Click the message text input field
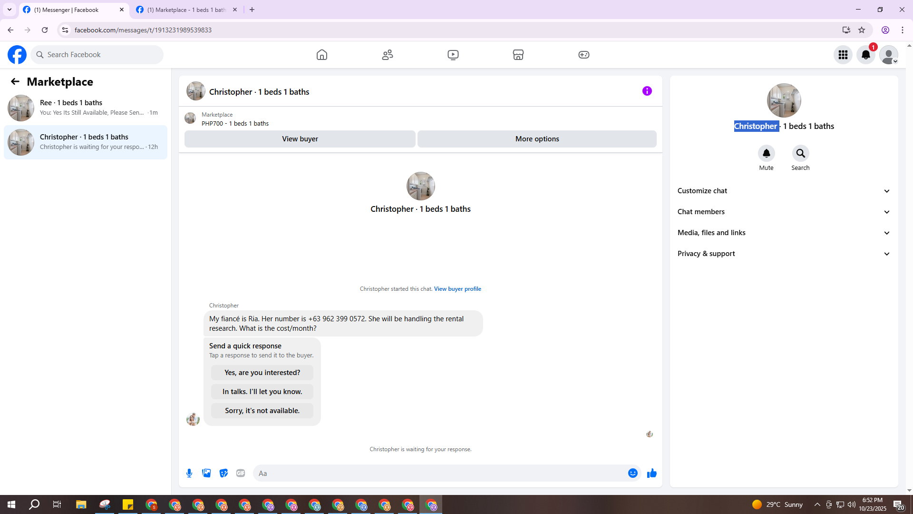Image resolution: width=913 pixels, height=514 pixels. pos(440,473)
